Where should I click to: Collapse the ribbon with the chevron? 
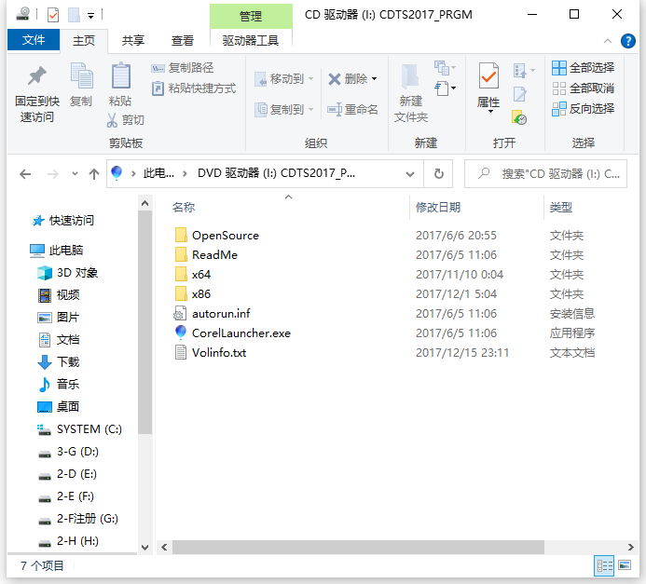(x=607, y=41)
